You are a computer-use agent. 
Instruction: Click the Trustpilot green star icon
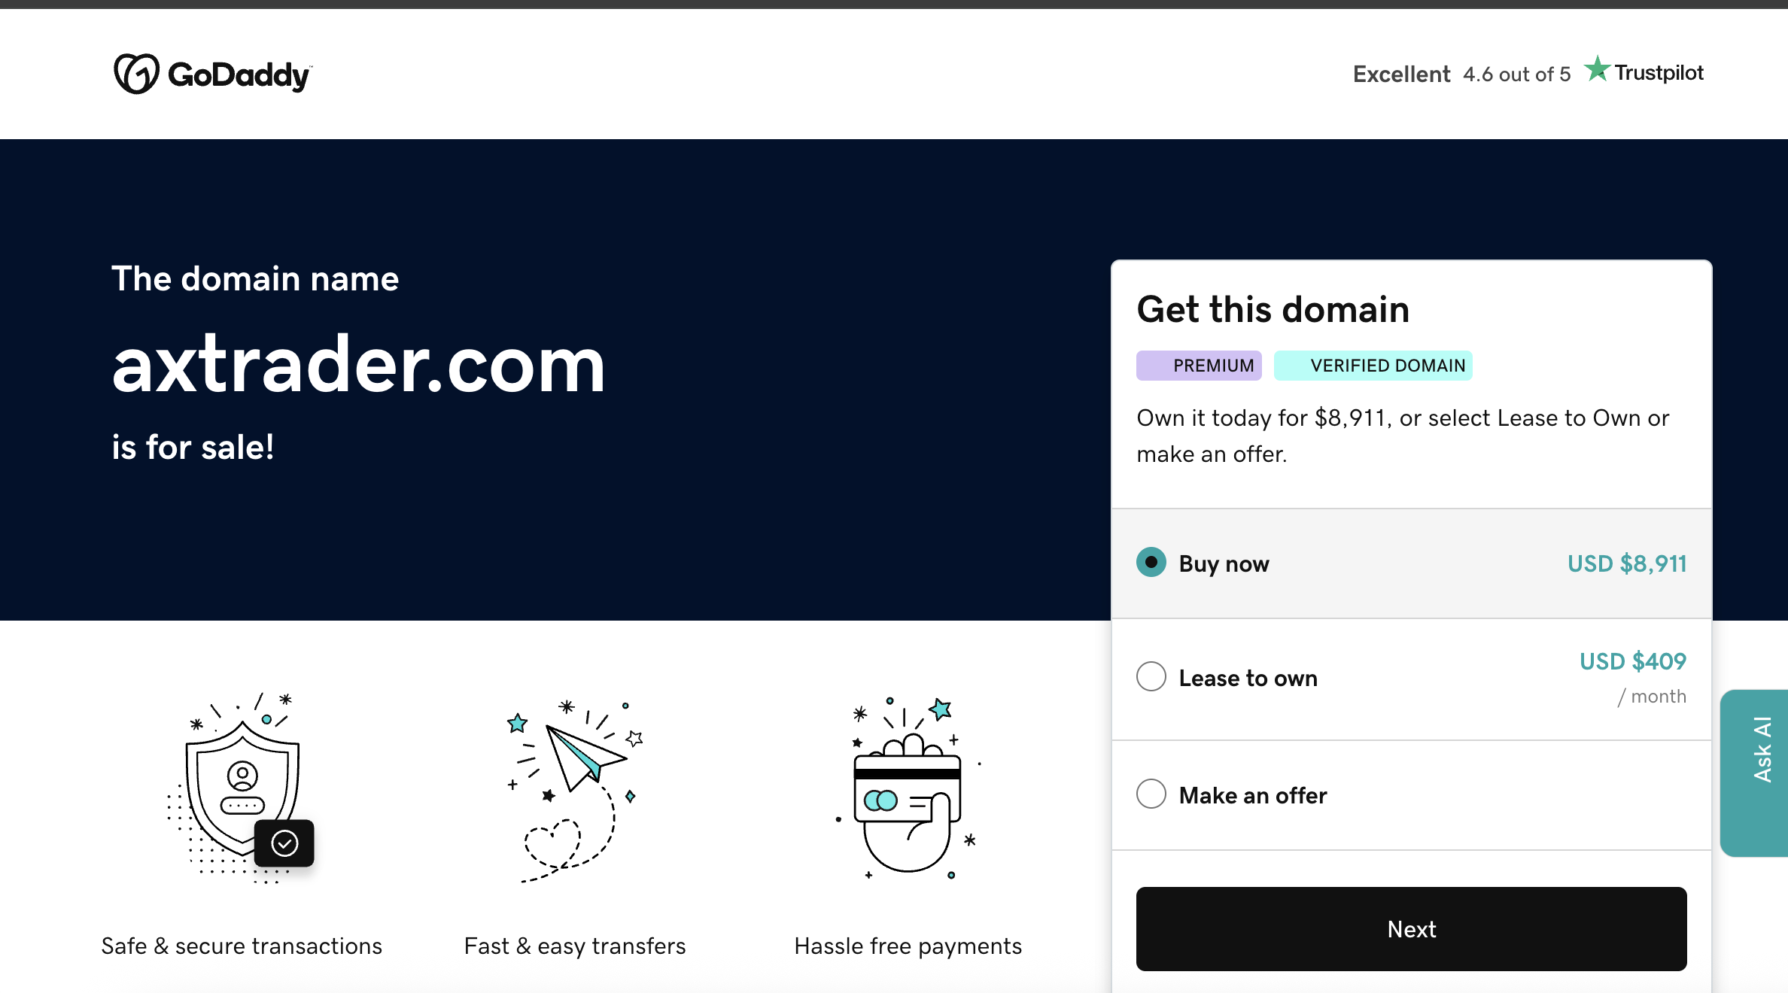point(1597,69)
